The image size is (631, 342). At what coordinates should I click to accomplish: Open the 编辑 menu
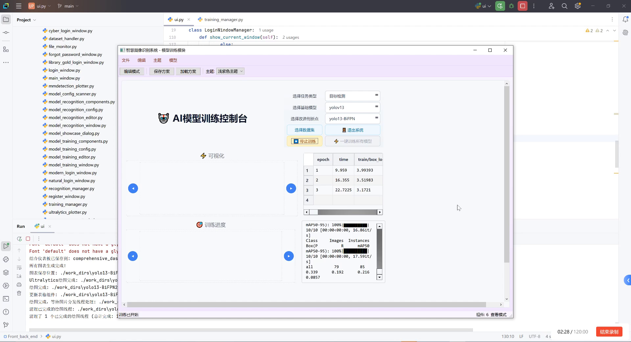pos(142,60)
